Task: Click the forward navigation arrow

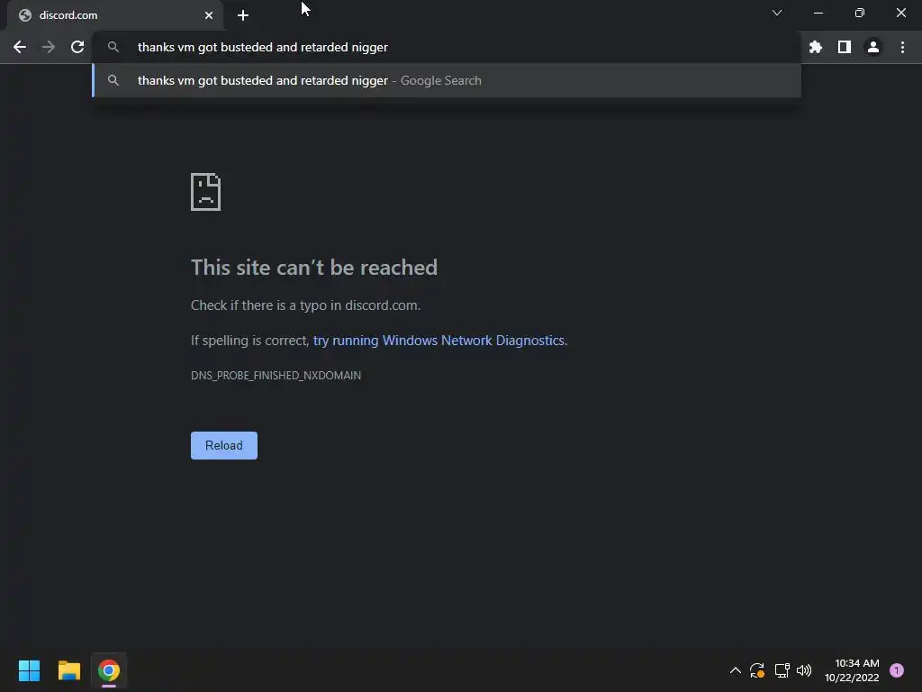Action: 49,47
